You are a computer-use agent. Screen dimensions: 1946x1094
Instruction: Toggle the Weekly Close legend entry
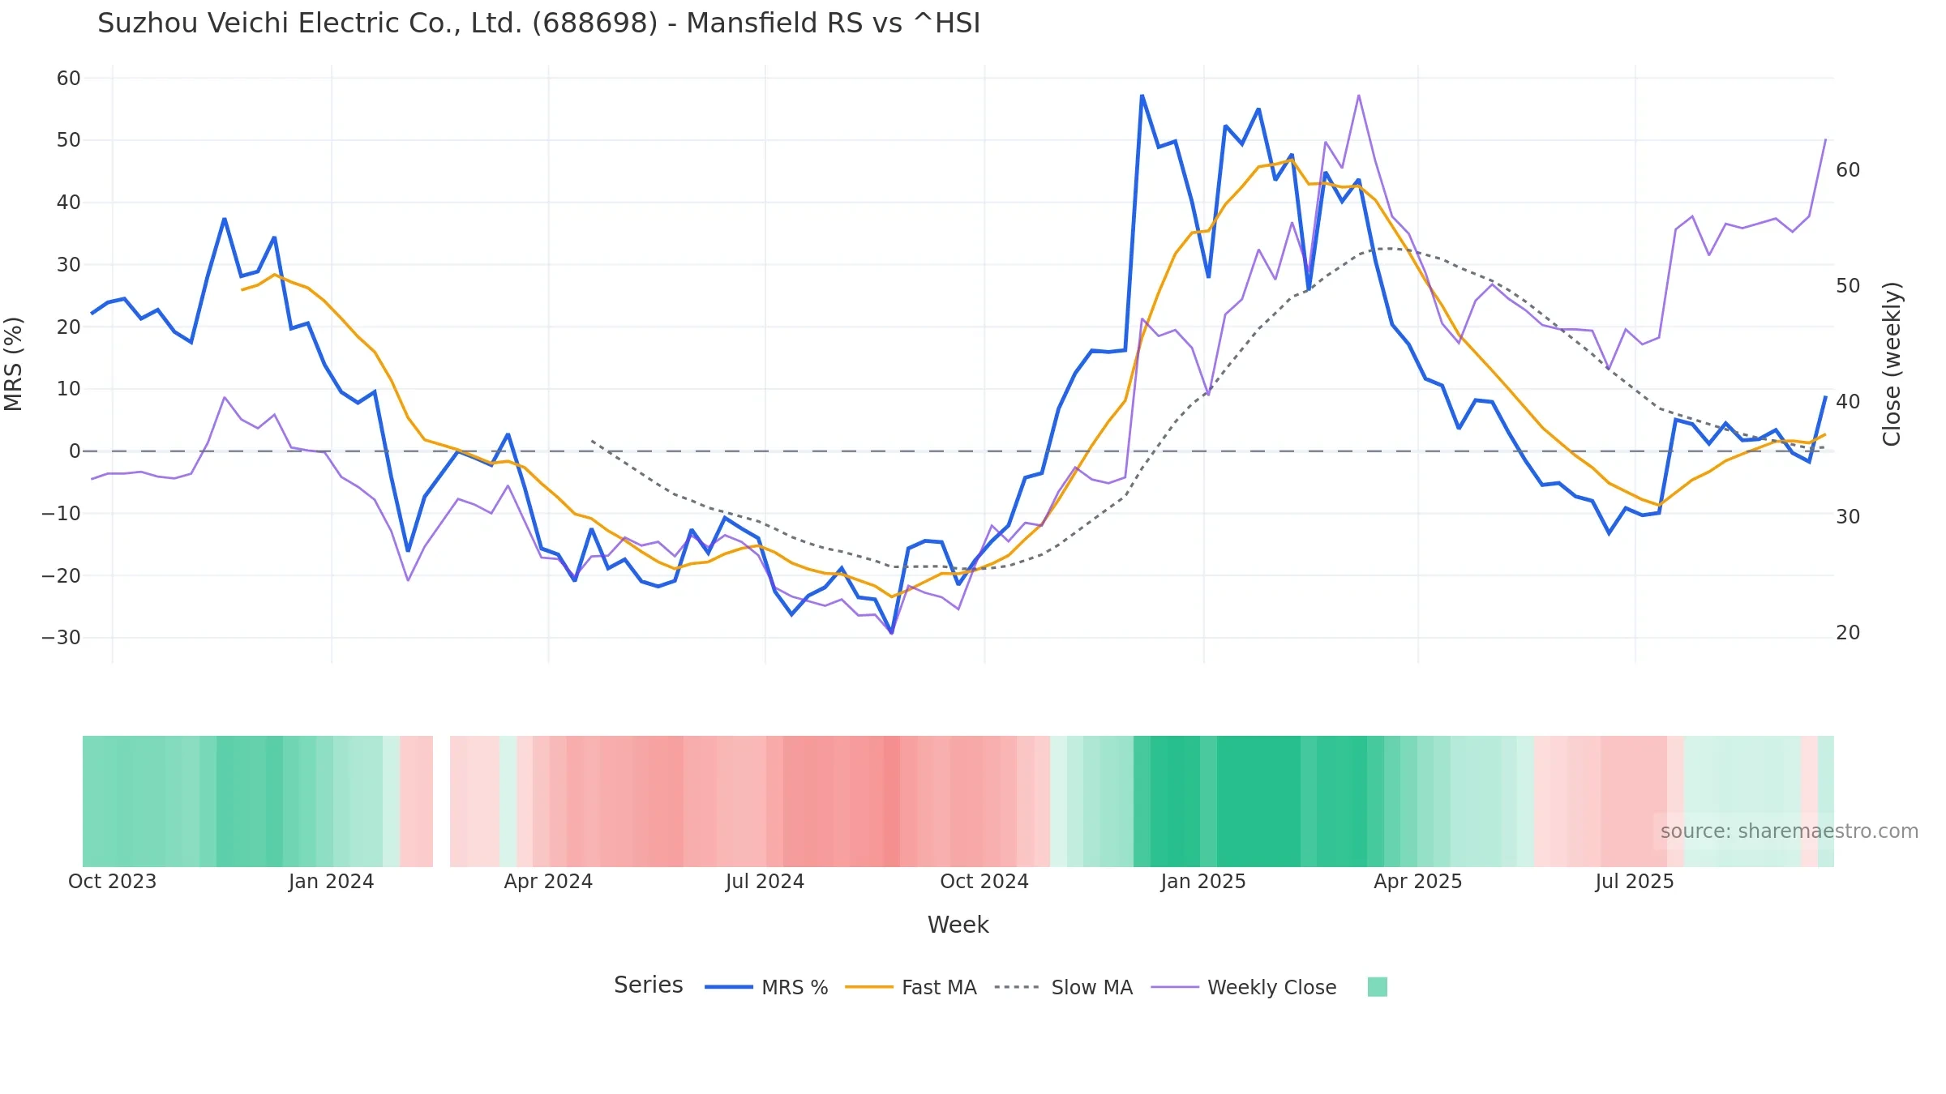pyautogui.click(x=1244, y=987)
